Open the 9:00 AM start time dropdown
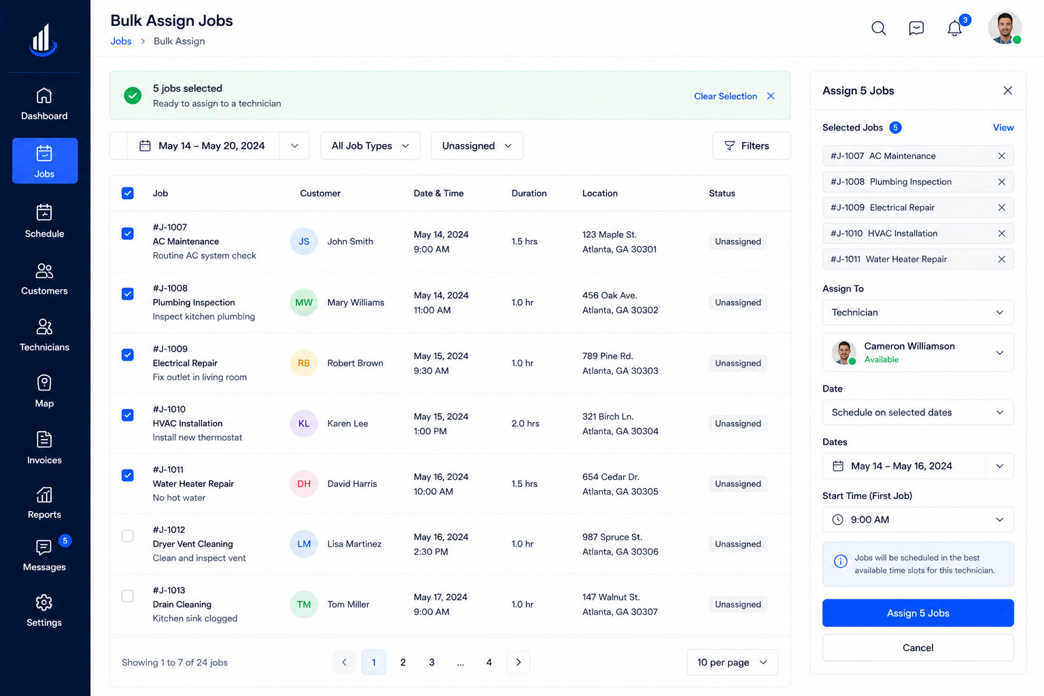Viewport: 1044px width, 696px height. click(x=918, y=519)
